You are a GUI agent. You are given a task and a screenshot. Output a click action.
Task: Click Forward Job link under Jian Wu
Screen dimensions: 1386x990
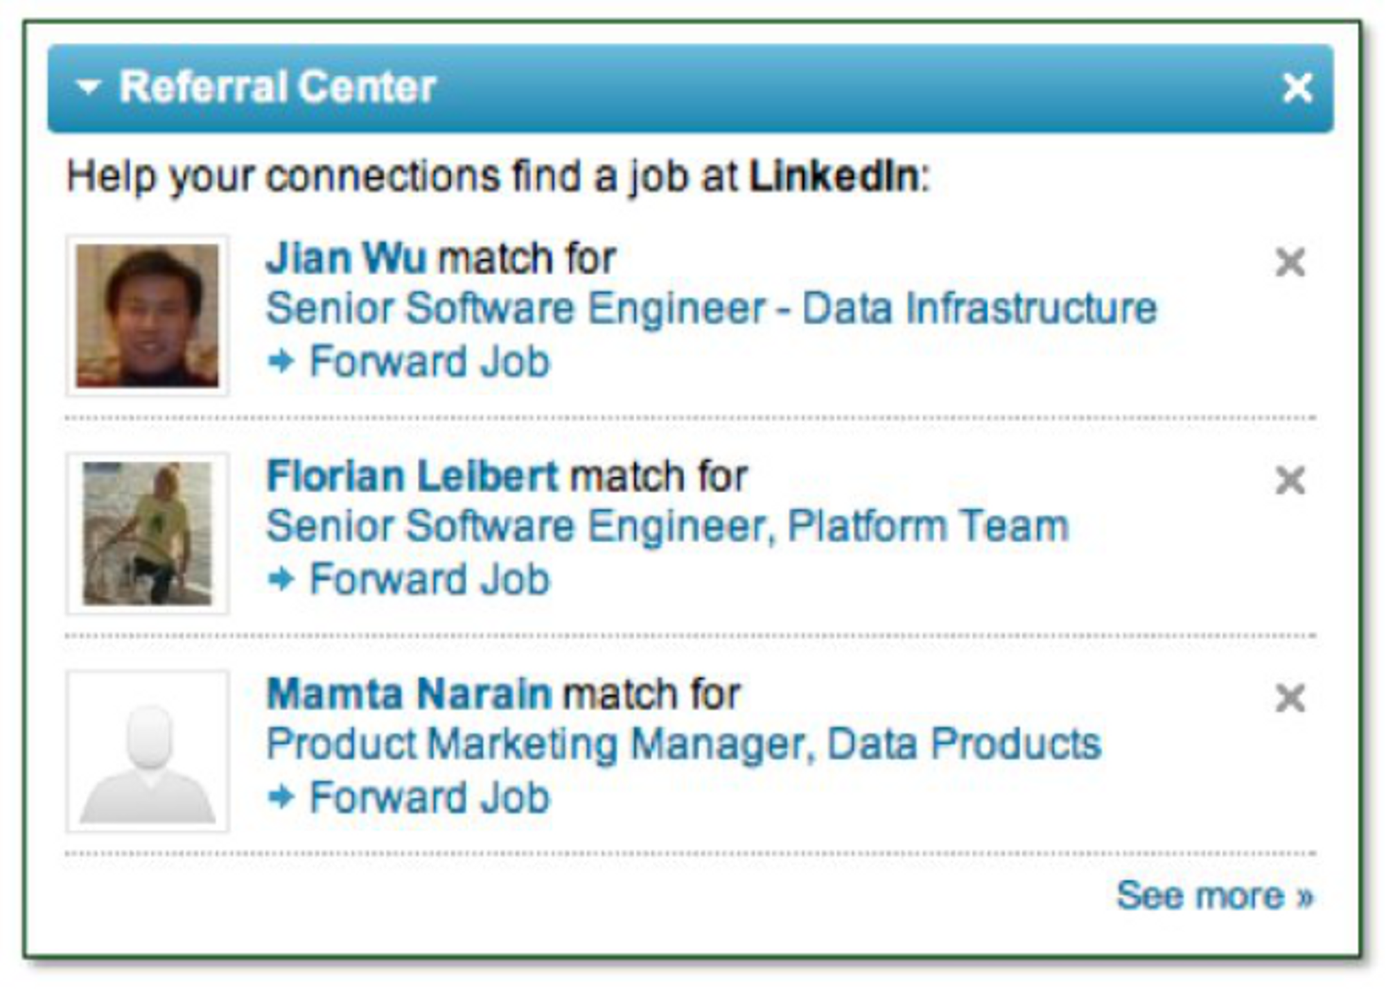coord(429,361)
